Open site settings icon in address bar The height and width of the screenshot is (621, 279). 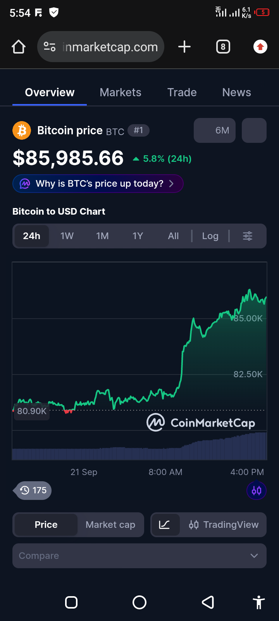click(50, 47)
